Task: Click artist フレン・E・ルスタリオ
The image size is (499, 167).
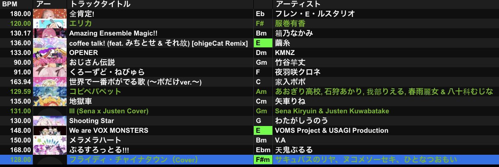Action: (x=315, y=14)
